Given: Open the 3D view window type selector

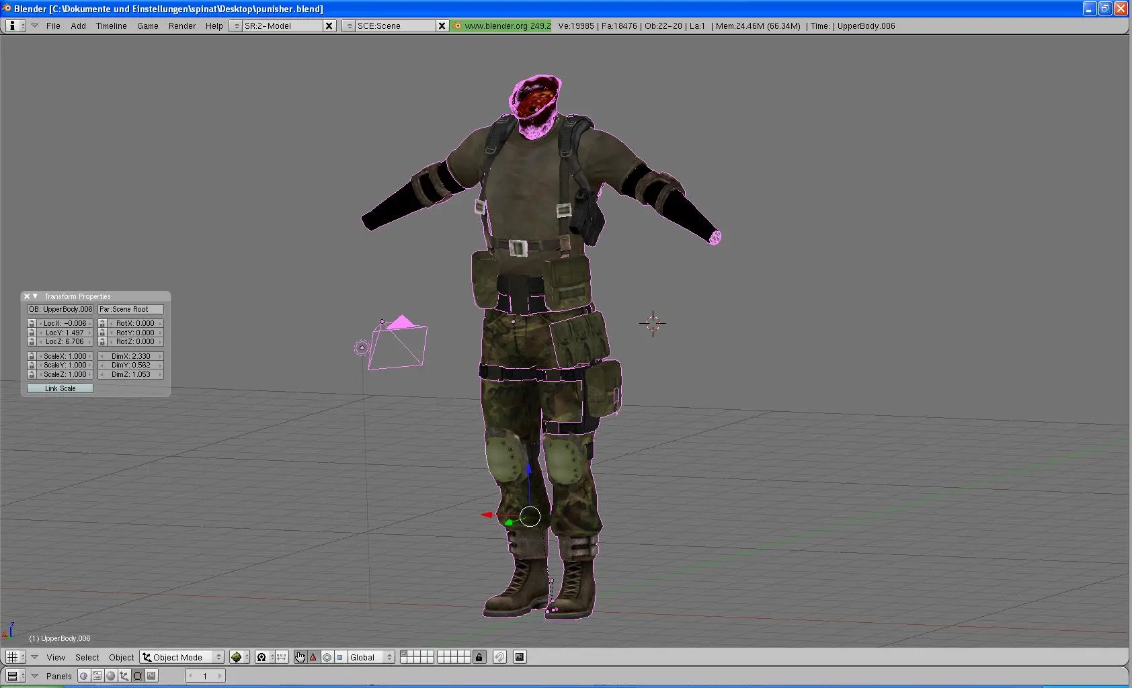Looking at the screenshot, I should click(x=15, y=657).
